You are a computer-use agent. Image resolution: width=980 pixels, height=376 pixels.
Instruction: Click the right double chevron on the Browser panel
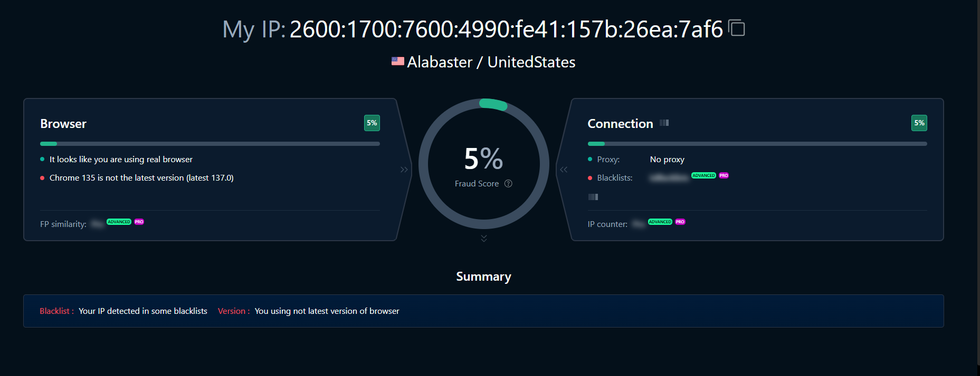click(x=404, y=170)
